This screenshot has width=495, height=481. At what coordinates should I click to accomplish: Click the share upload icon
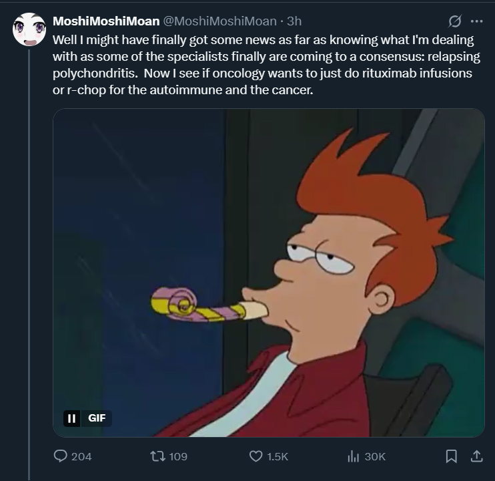point(476,456)
